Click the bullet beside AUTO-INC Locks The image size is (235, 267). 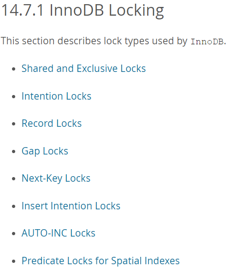[14, 234]
